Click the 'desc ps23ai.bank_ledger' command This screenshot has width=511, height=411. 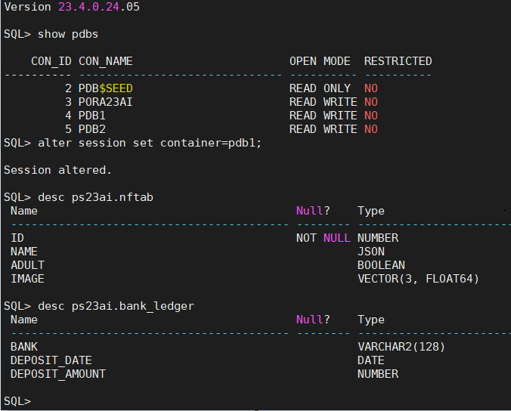pyautogui.click(x=116, y=306)
